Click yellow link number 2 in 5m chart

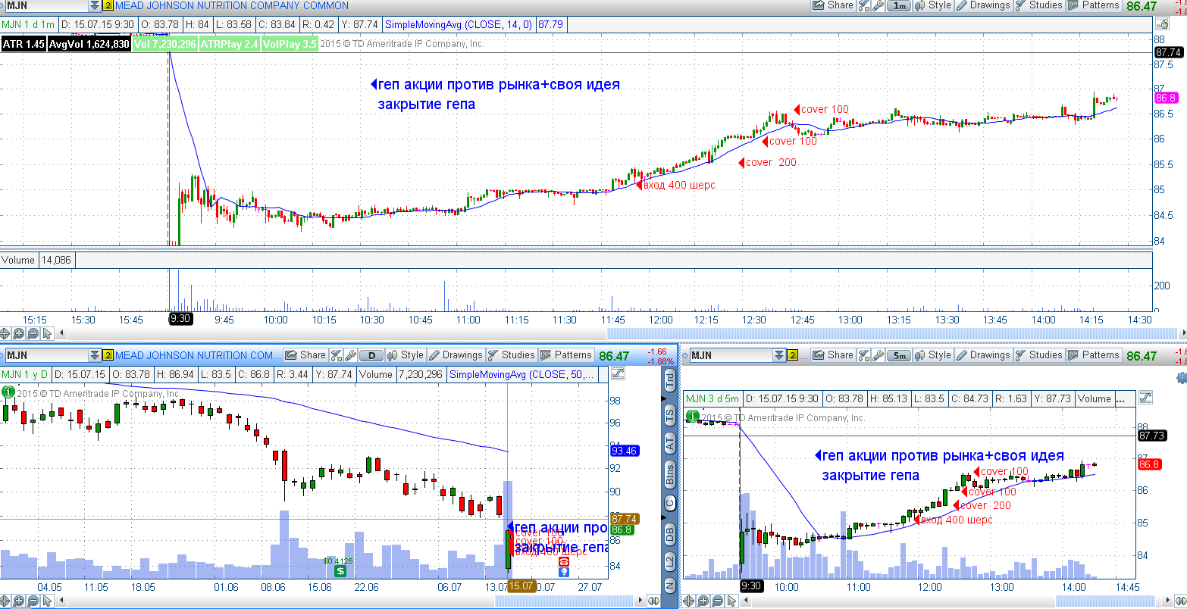tap(793, 354)
